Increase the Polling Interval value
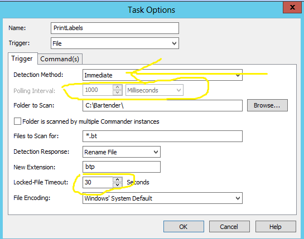The width and height of the screenshot is (304, 239). pos(118,87)
